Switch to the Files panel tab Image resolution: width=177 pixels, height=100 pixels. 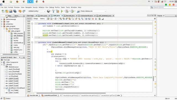point(9,16)
